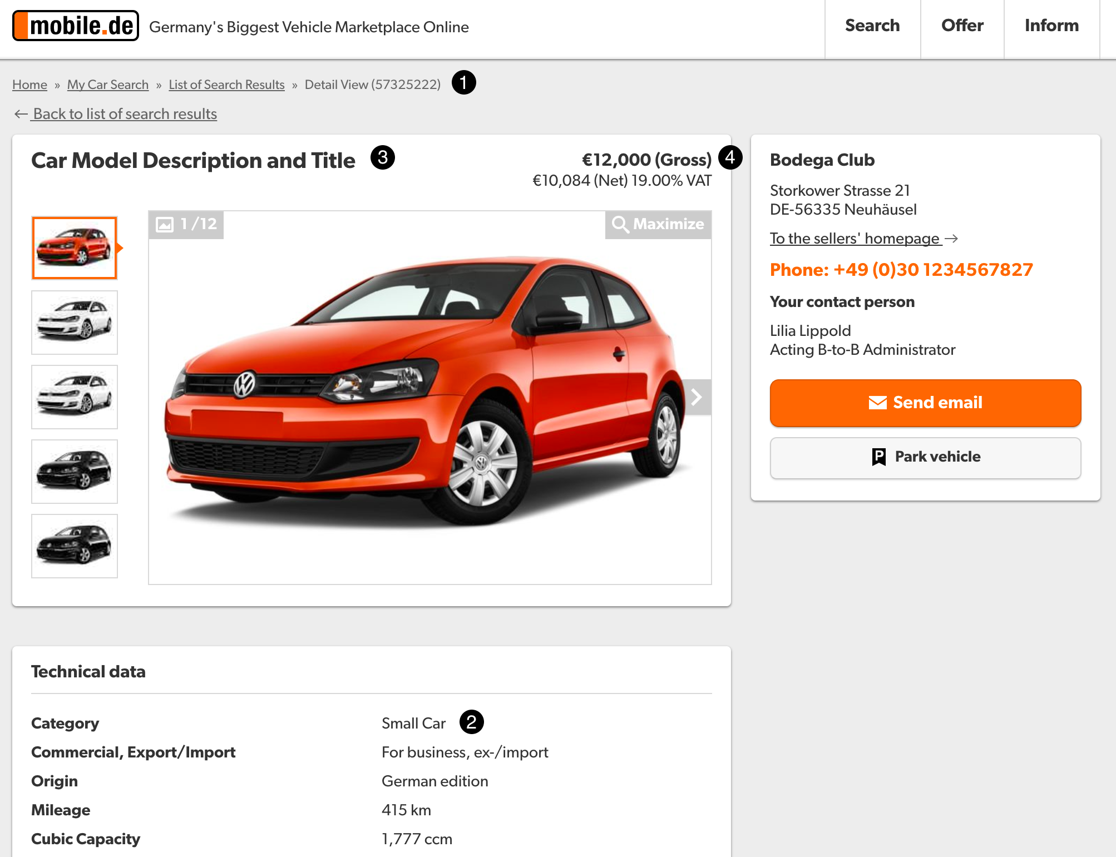Return via Back to list of search results
Viewport: 1116px width, 857px height.
tap(125, 114)
